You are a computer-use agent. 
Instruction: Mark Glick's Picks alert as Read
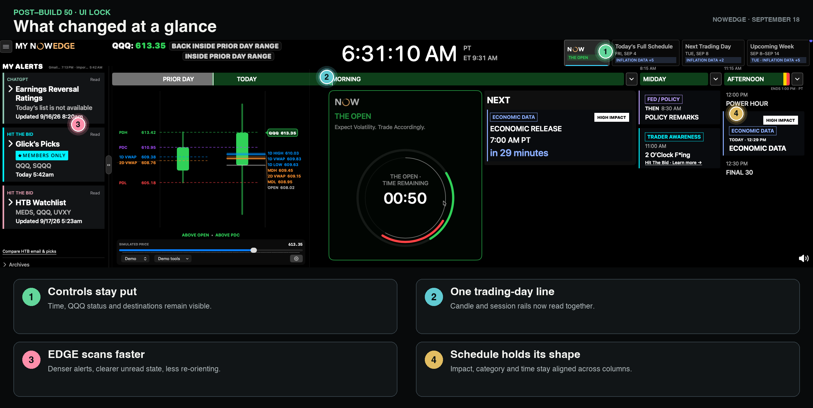tap(95, 134)
